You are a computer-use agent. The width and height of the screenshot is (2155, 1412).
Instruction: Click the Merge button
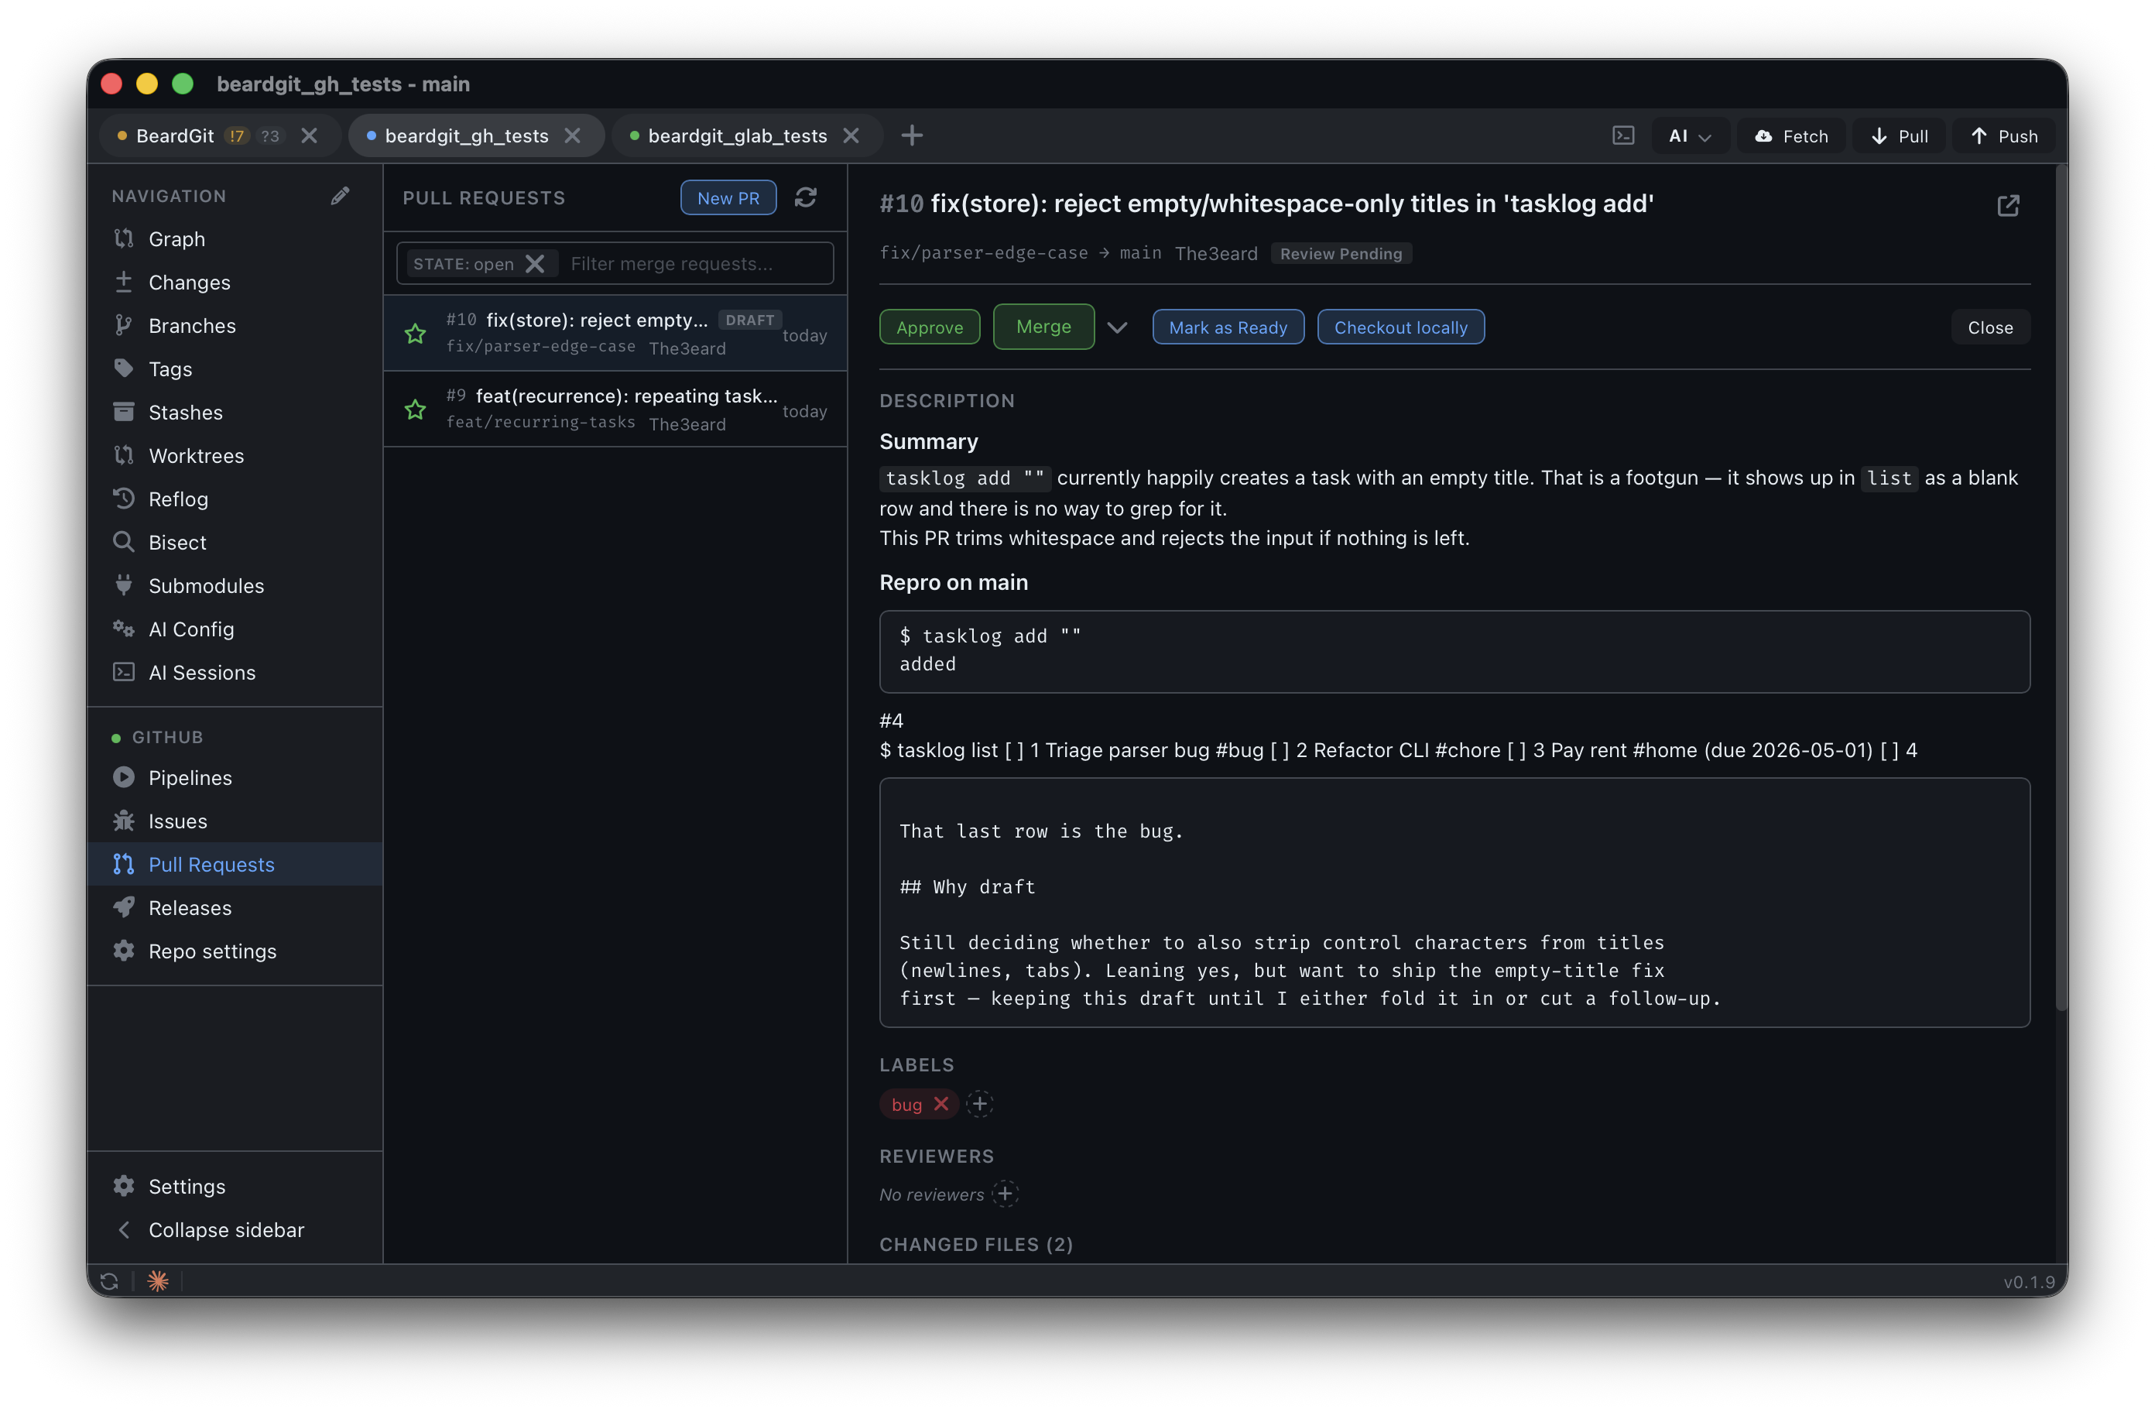pyautogui.click(x=1043, y=327)
